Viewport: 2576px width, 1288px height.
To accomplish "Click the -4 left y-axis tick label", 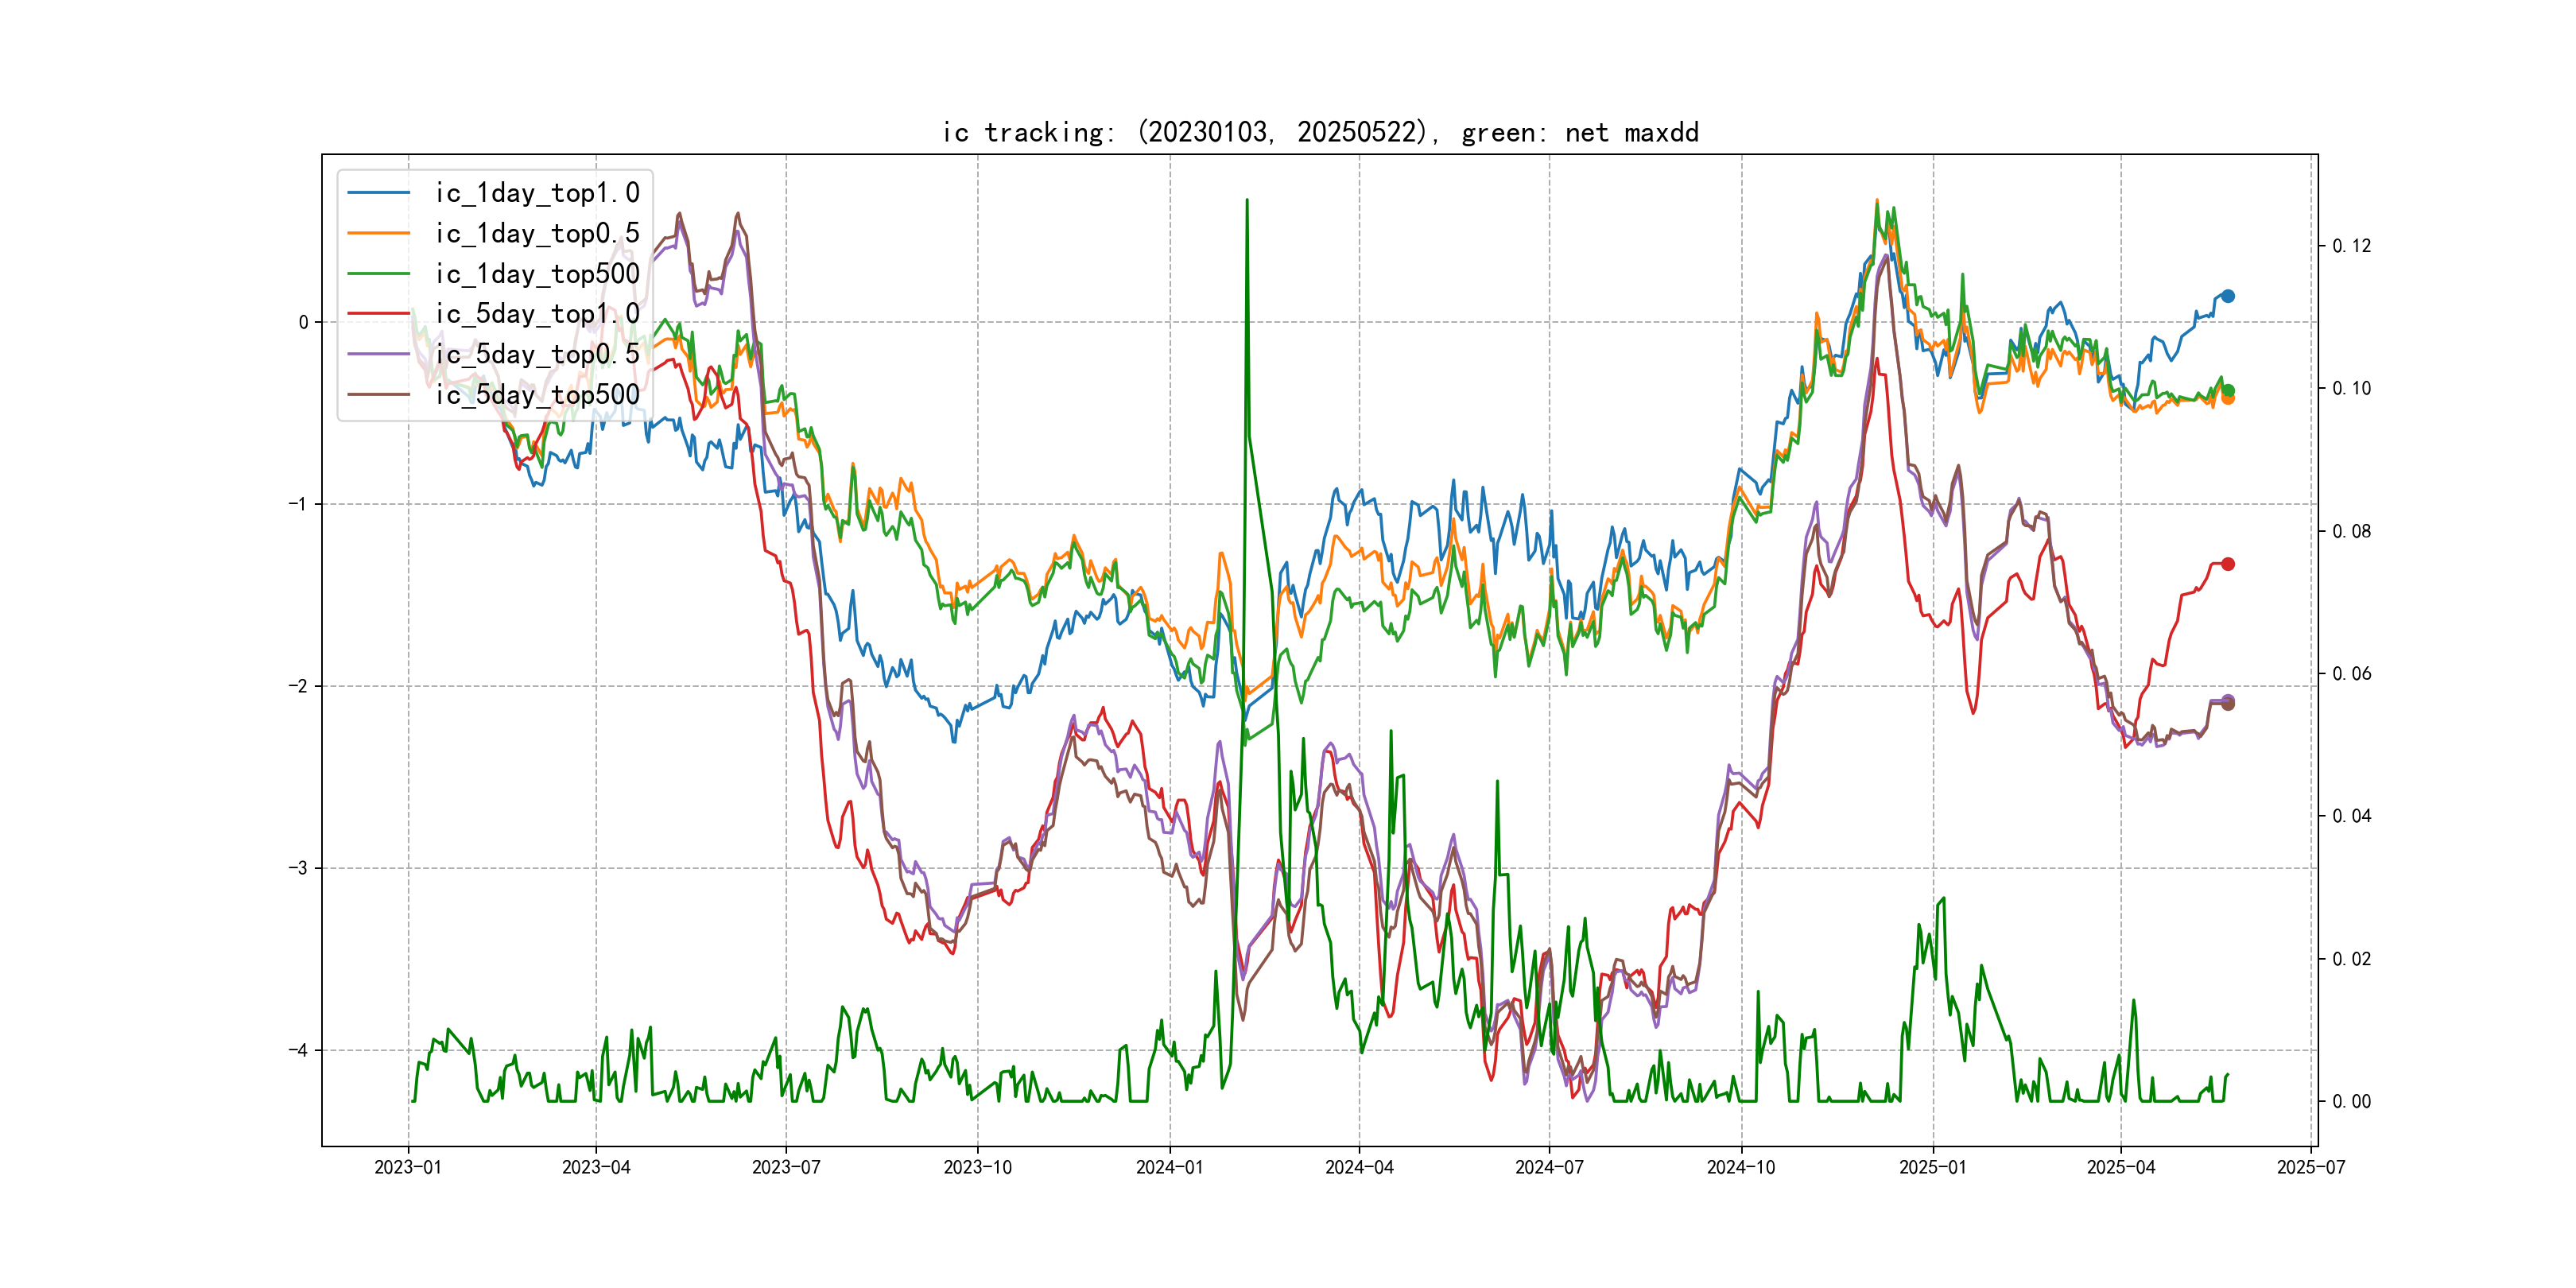I will 298,1050.
